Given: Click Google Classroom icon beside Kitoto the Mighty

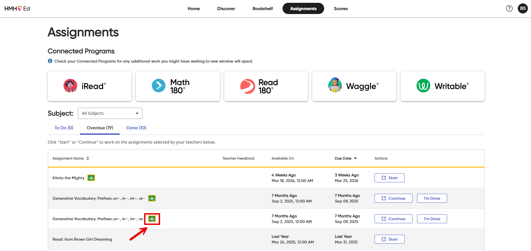Looking at the screenshot, I should [x=91, y=178].
